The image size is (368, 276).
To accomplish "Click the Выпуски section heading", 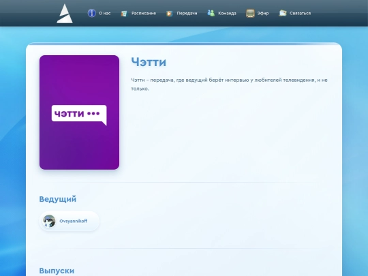I will 57,271.
